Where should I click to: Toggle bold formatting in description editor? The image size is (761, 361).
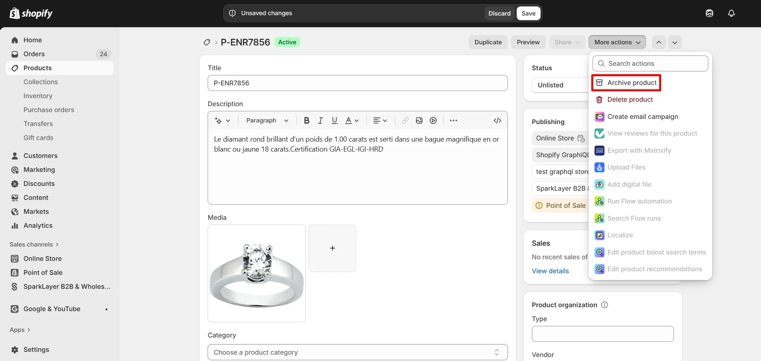pyautogui.click(x=306, y=120)
